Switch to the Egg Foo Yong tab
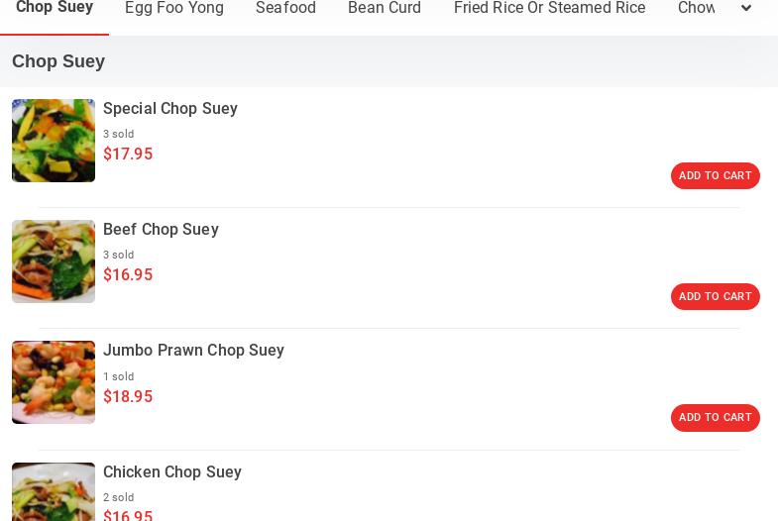778x521 pixels. coord(174,9)
